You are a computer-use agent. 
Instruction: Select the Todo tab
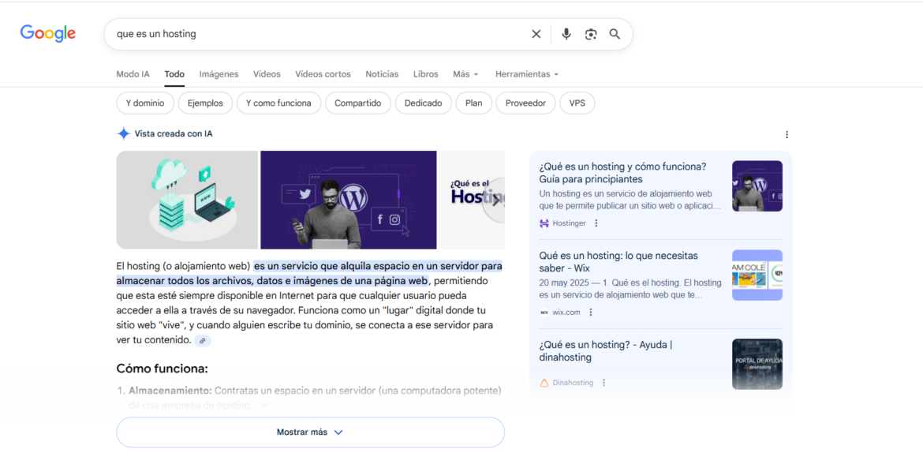tap(174, 74)
